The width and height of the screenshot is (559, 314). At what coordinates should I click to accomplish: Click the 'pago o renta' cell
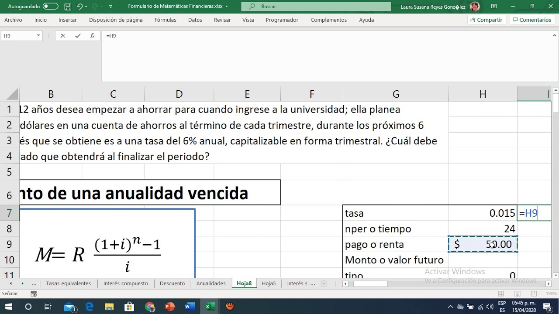coord(396,245)
